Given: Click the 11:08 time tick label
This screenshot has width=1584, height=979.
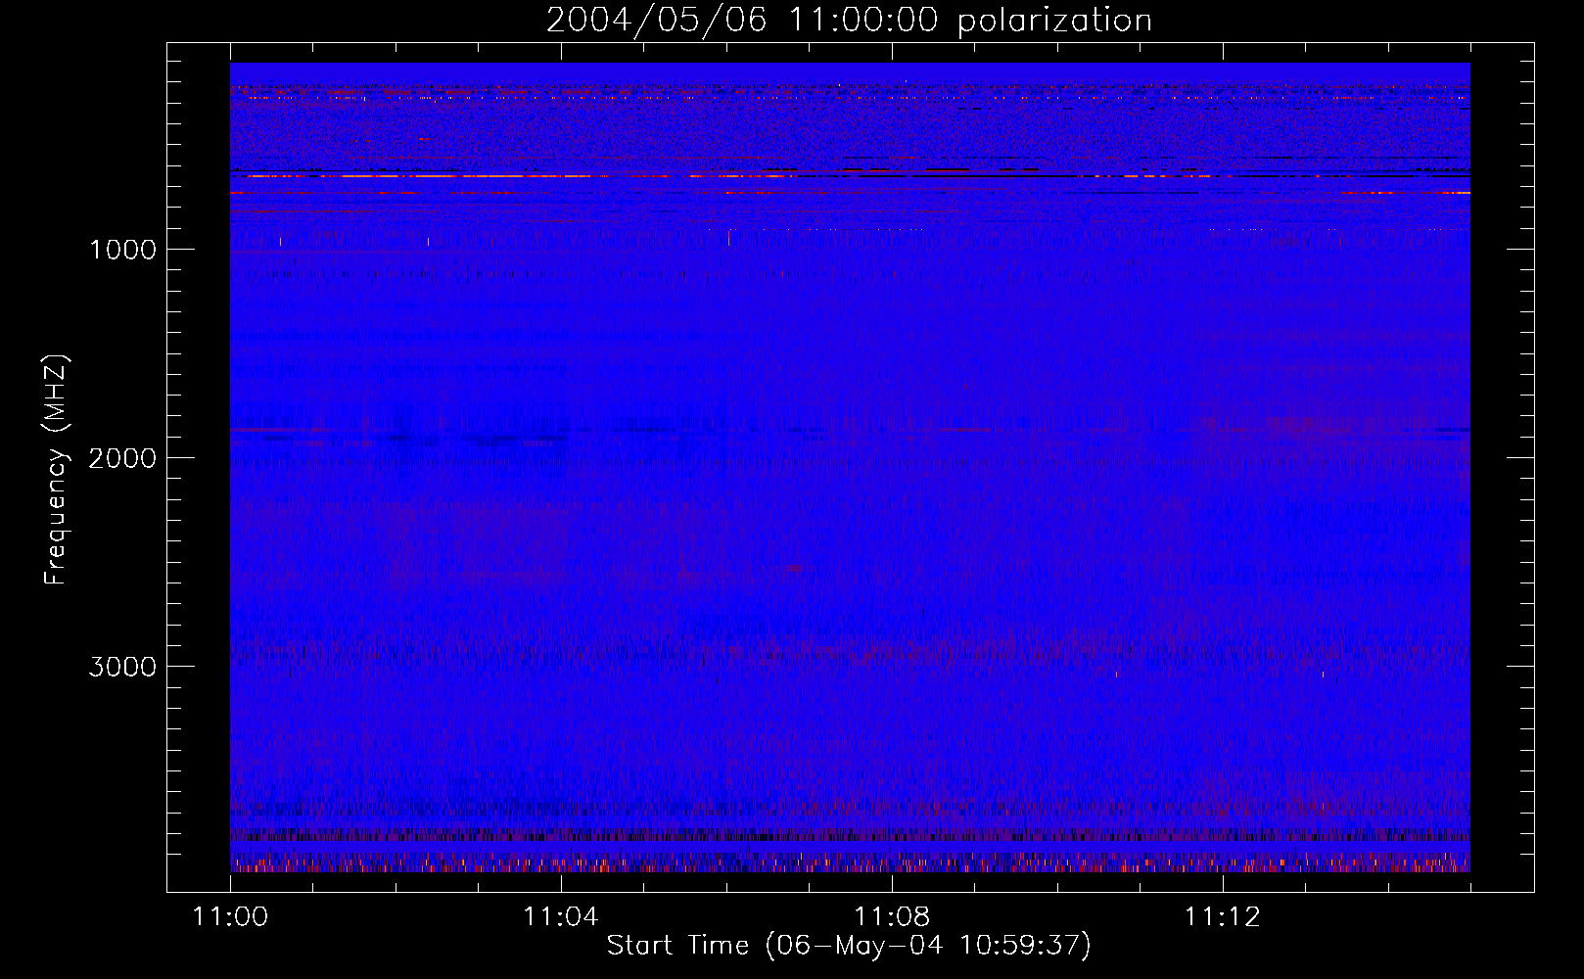Looking at the screenshot, I should click(x=891, y=917).
